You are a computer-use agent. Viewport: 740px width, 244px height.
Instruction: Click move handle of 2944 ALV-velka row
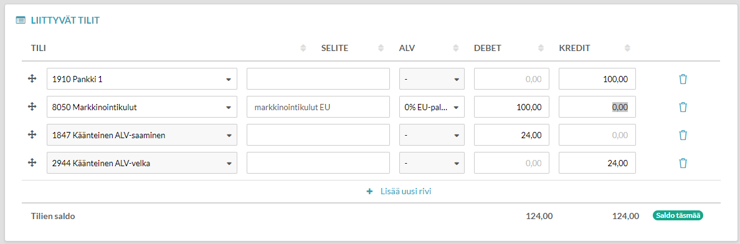(x=32, y=163)
